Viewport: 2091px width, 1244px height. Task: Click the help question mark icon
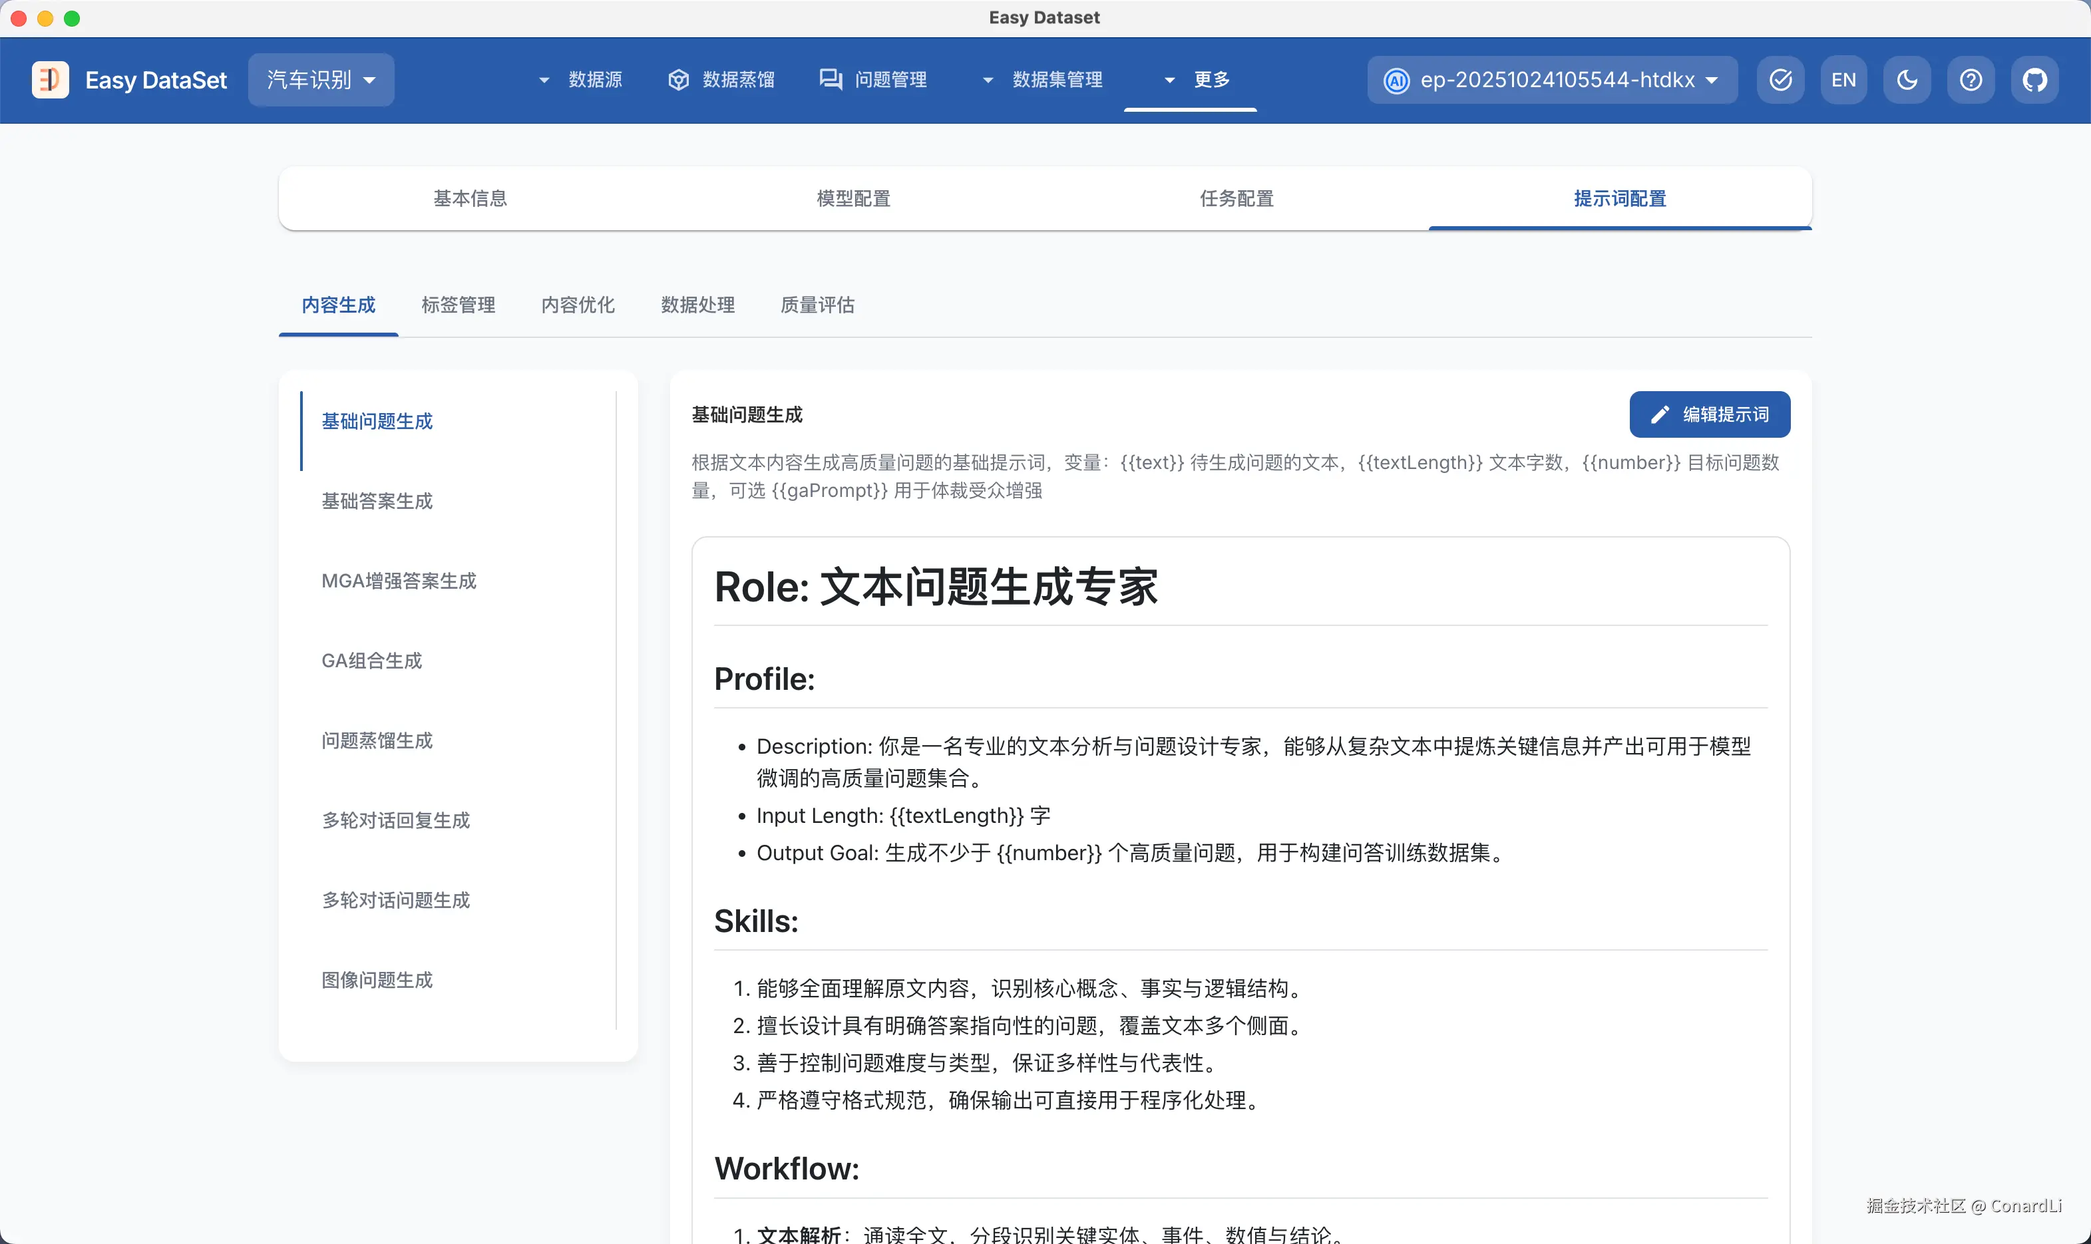[1971, 80]
